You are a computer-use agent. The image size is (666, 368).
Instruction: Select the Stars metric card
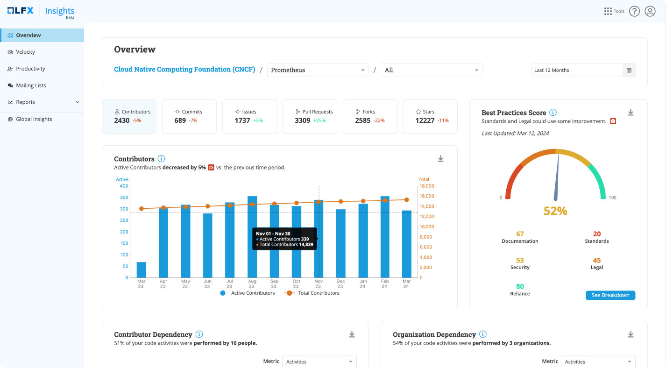pos(430,116)
